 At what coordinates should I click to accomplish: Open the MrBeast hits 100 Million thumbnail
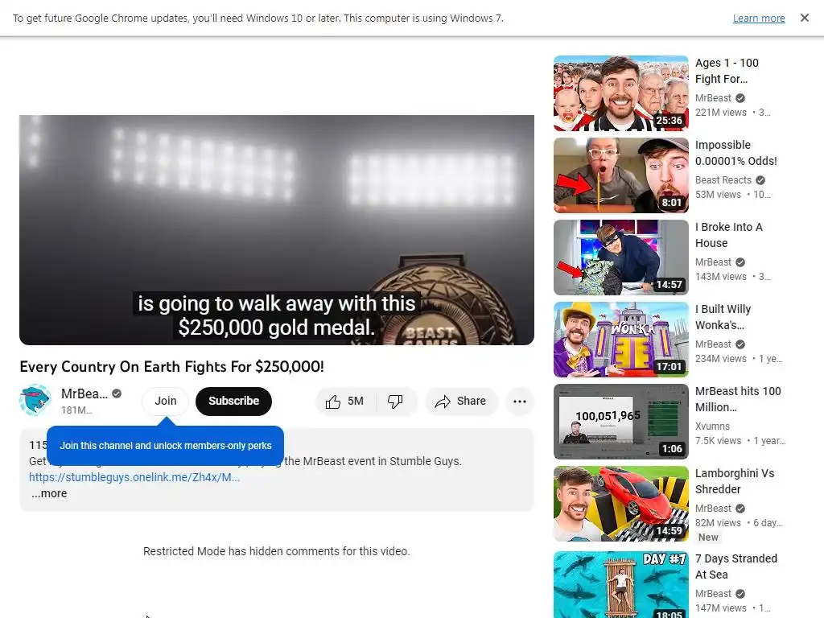click(x=620, y=422)
